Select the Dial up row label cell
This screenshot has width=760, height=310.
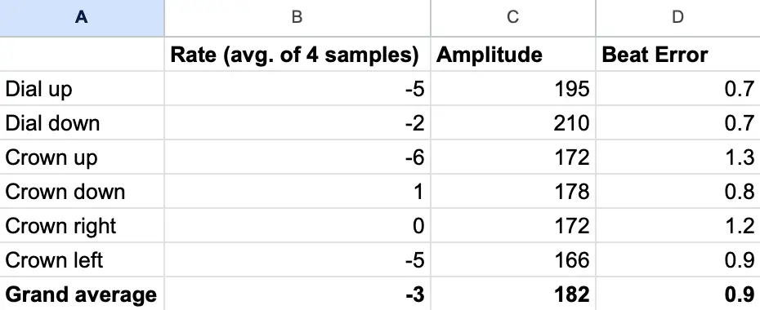(x=82, y=88)
